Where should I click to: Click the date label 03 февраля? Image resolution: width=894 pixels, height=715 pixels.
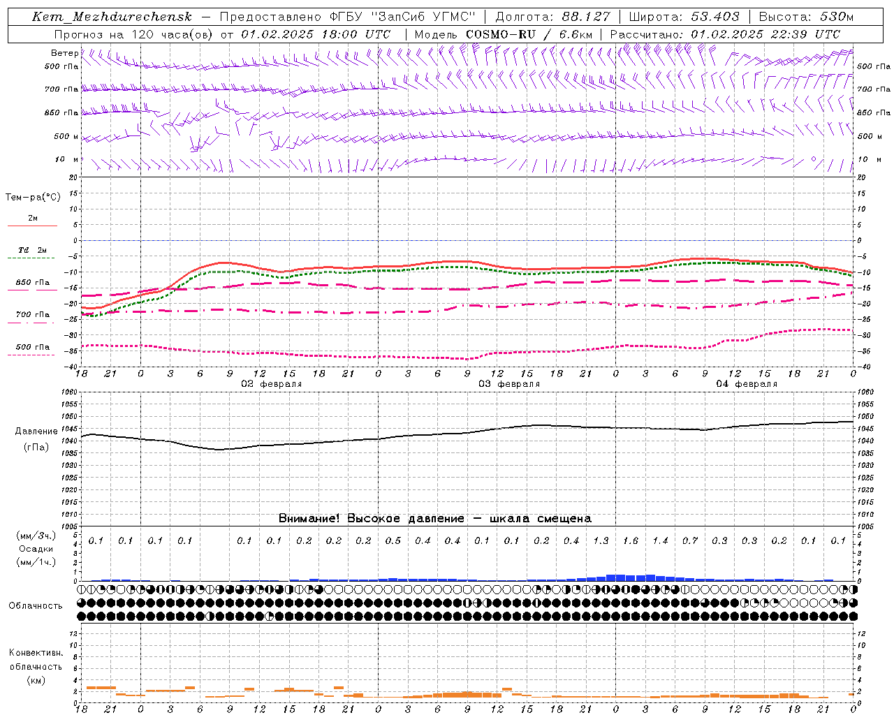tap(509, 384)
